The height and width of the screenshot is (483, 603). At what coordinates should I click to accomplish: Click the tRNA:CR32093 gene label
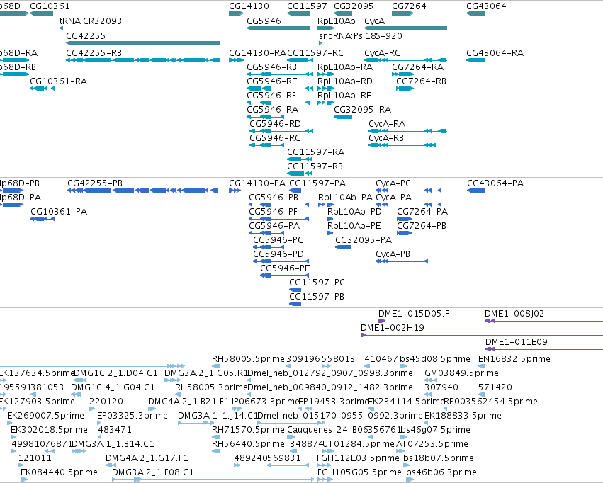point(91,21)
